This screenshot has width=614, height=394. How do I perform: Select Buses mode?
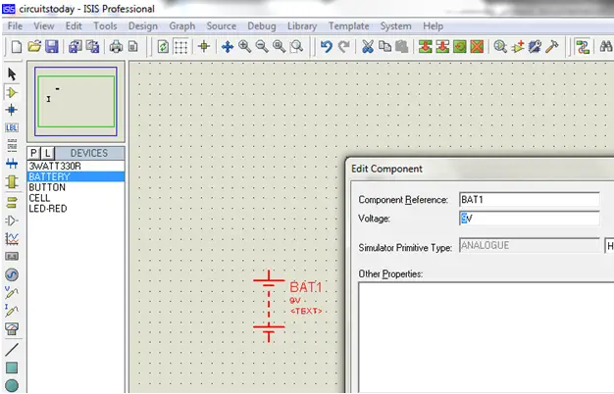pos(12,163)
